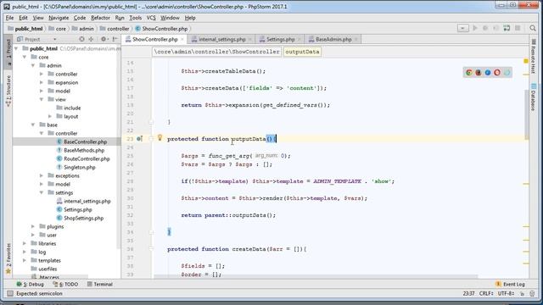The height and width of the screenshot is (305, 543).
Task: Click the tool windows quick access icon bottom left
Action: click(9, 293)
